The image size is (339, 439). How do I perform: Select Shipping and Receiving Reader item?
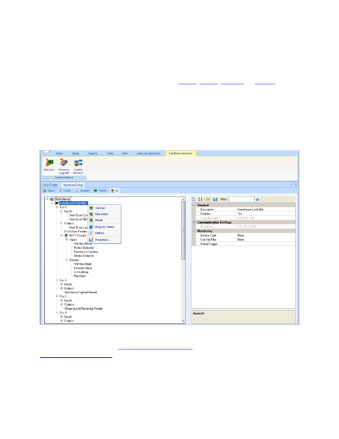pos(84,309)
